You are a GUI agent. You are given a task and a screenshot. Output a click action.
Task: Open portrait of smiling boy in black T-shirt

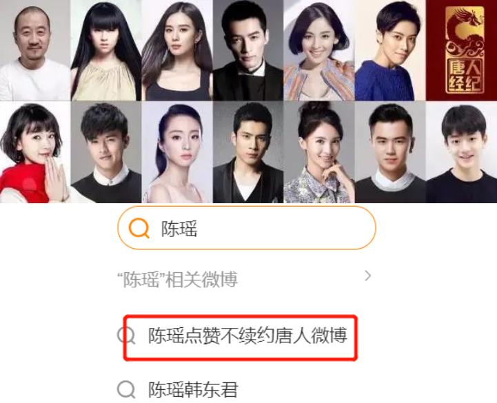pos(462,152)
